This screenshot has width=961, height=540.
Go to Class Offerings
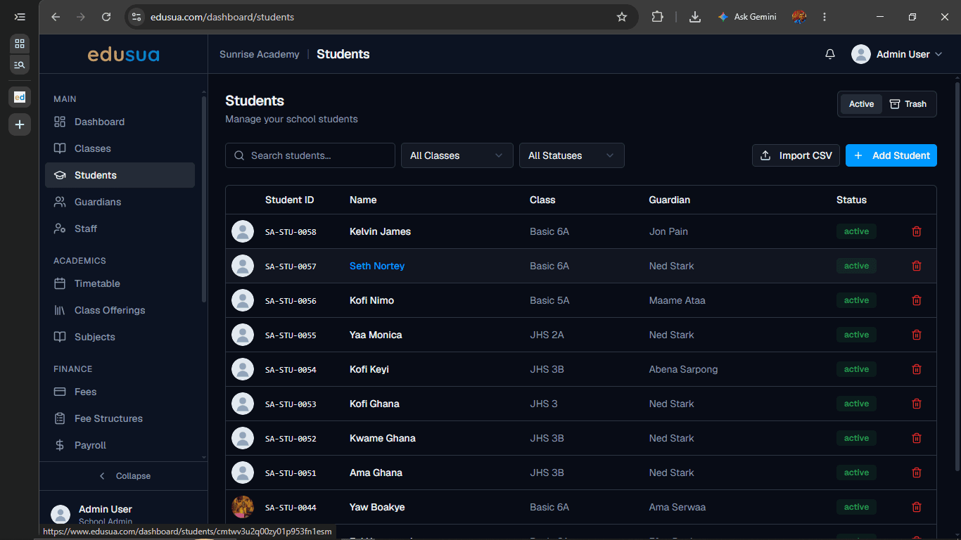(x=120, y=310)
